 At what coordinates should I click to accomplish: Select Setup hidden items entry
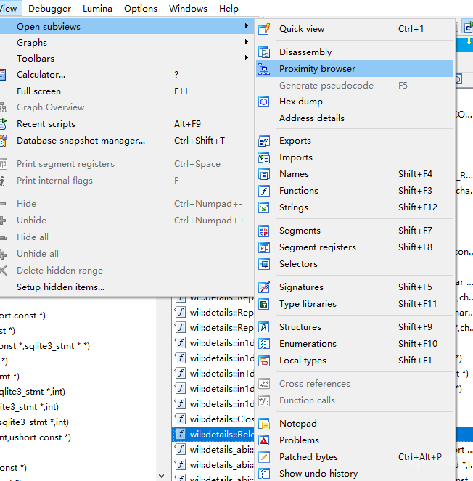coord(60,287)
